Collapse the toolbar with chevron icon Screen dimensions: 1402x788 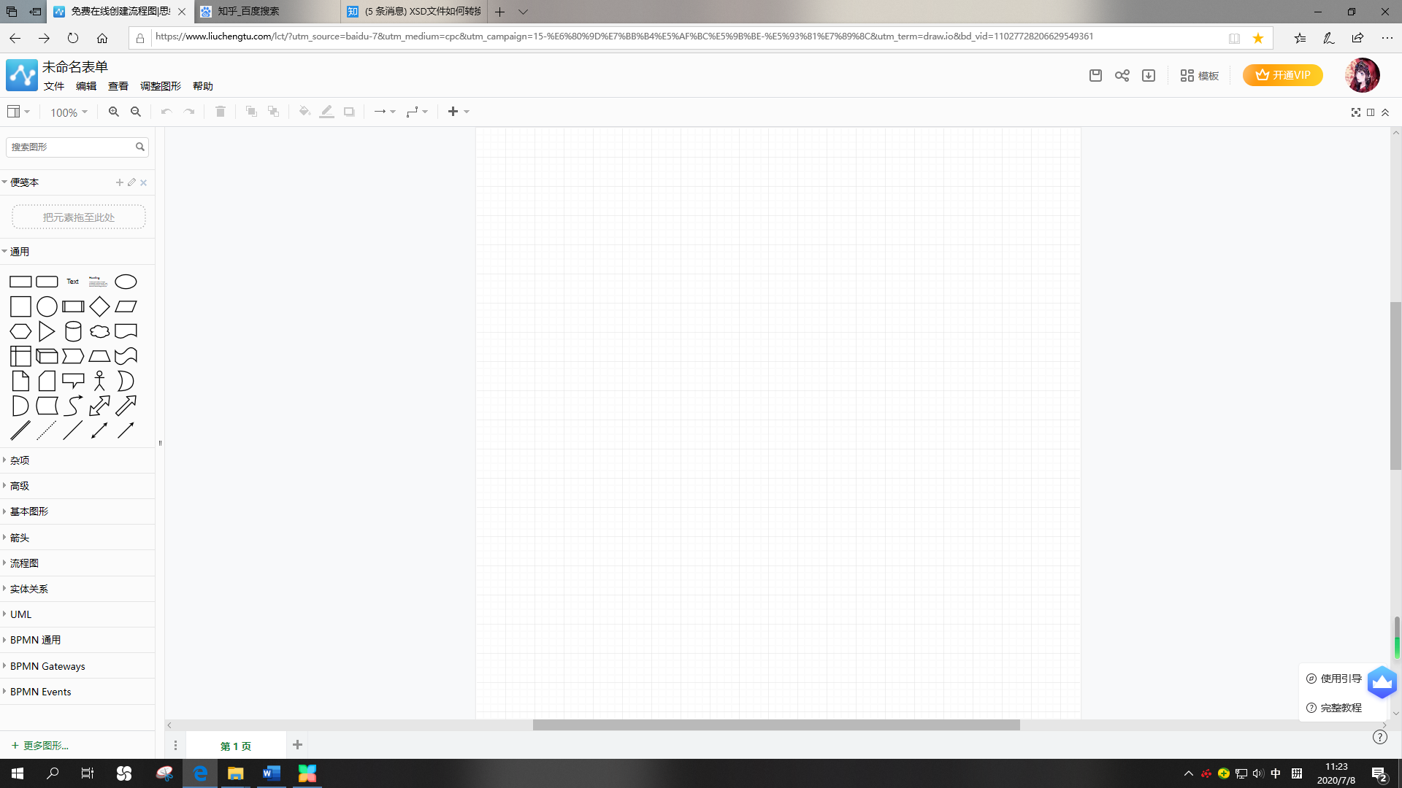pyautogui.click(x=1385, y=112)
